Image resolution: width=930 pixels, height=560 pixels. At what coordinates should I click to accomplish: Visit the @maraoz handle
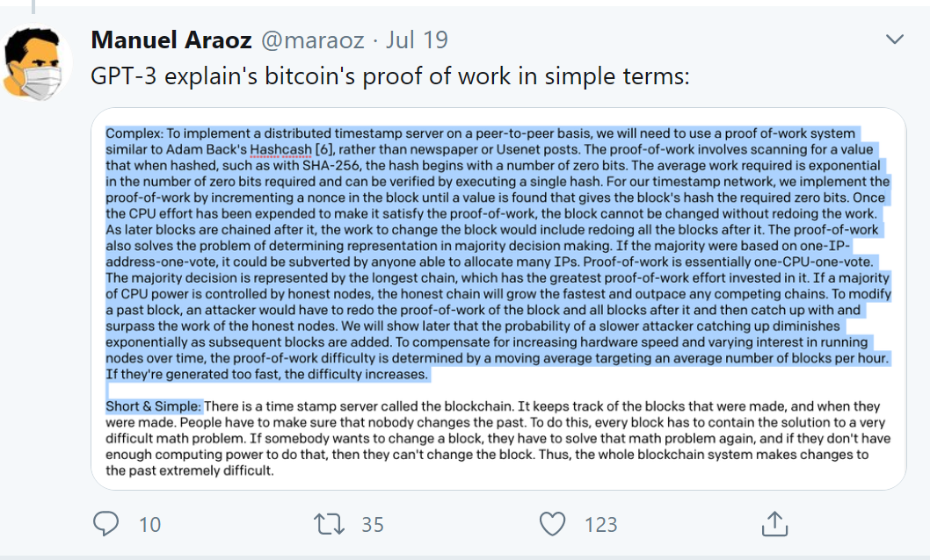click(x=313, y=40)
